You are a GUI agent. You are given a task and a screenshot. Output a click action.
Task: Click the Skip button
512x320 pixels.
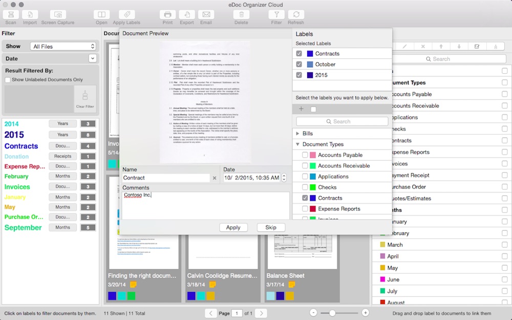(271, 227)
